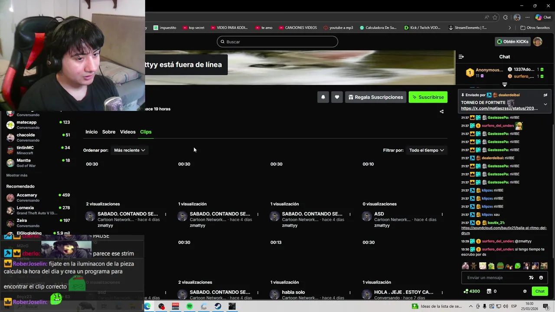Click the user profile avatar
Image resolution: width=555 pixels, height=312 pixels.
pos(537,42)
